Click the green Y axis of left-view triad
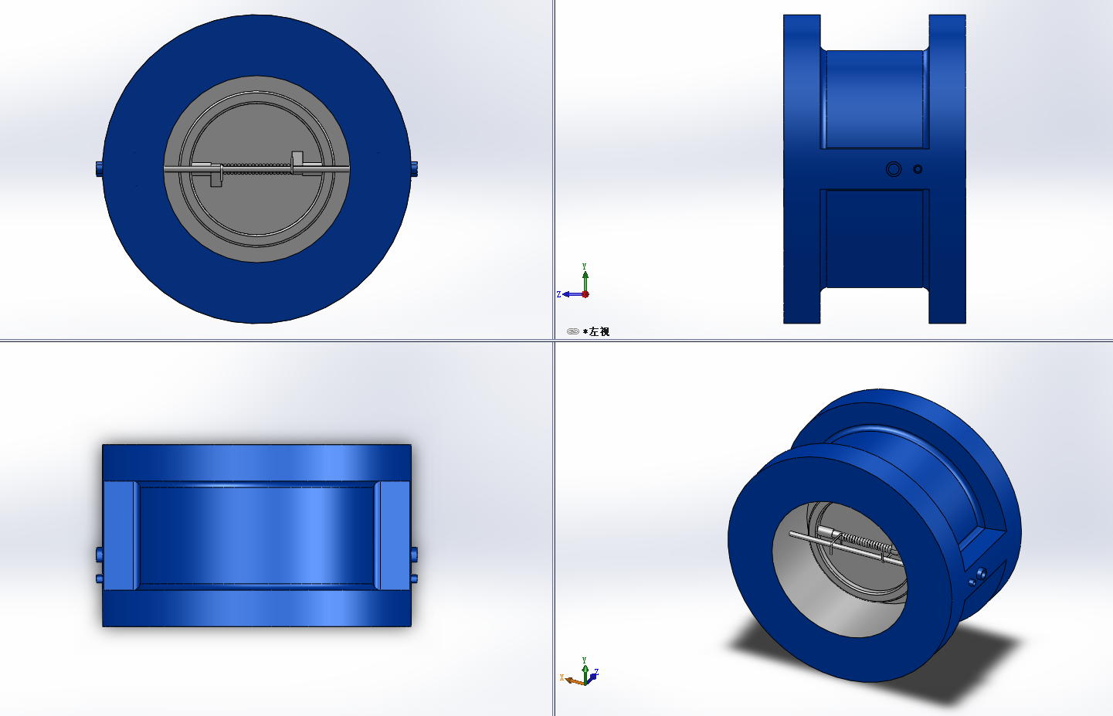This screenshot has height=716, width=1113. 585,280
